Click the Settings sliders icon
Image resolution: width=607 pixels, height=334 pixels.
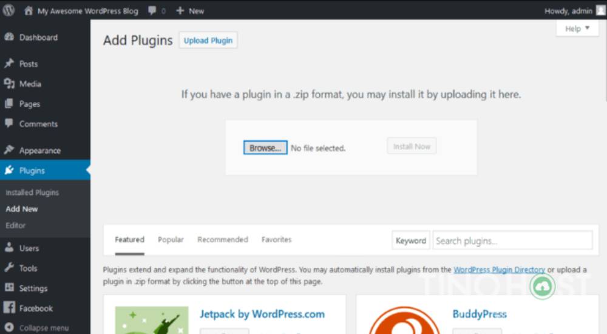coord(9,287)
